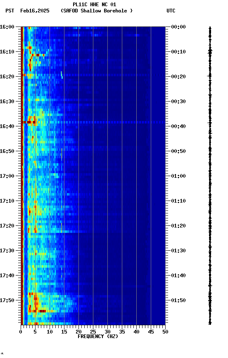Click the 00:20 UTC time label
The height and width of the screenshot is (358, 228).
178,77
